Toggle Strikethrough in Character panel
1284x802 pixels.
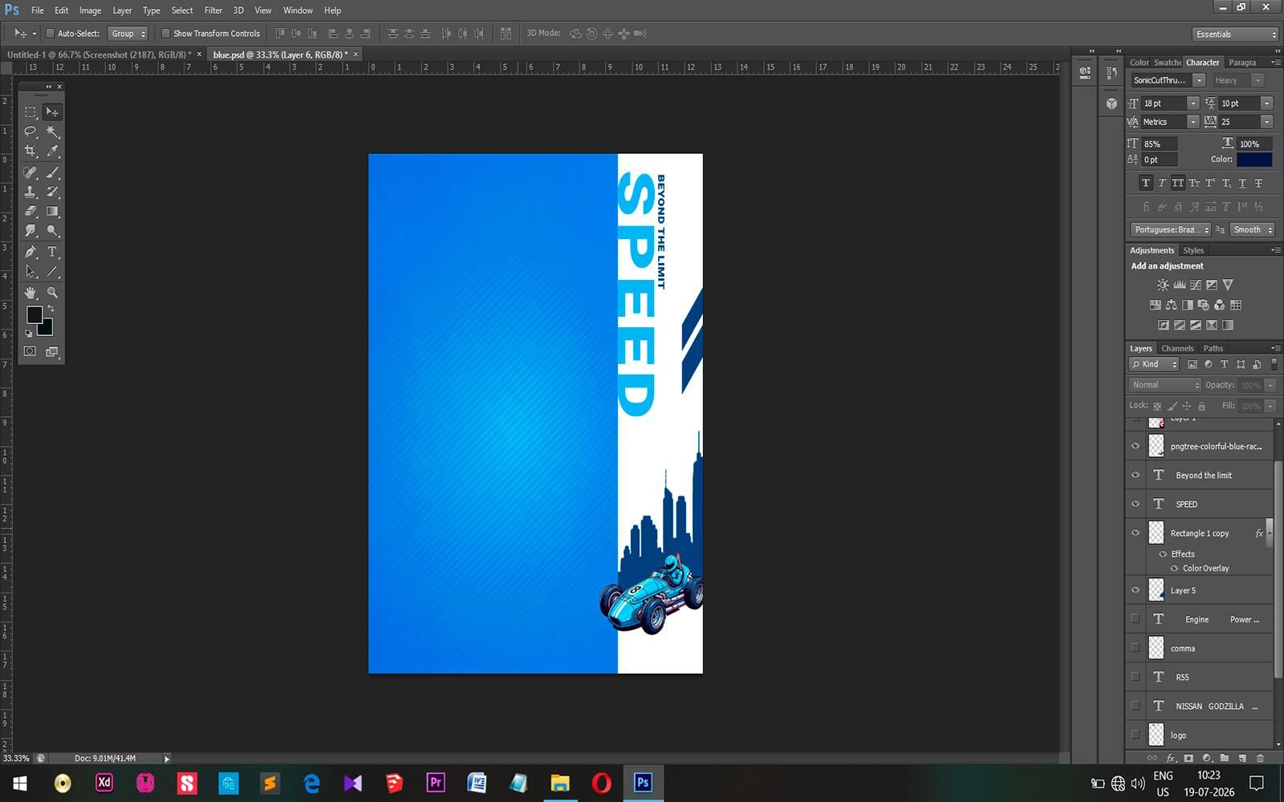pos(1258,184)
